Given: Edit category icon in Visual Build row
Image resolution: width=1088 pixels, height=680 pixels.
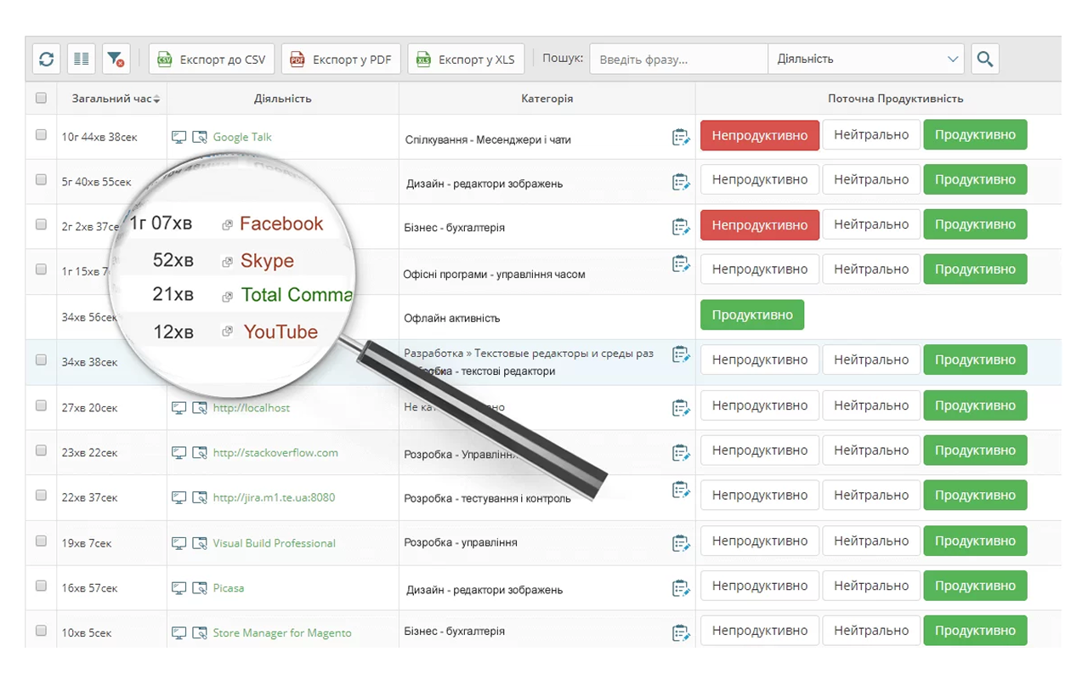Looking at the screenshot, I should 681,542.
